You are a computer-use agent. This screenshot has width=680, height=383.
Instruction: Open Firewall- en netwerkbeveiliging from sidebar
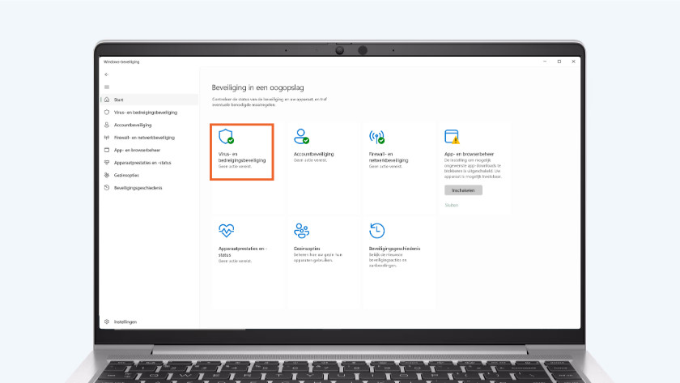(x=143, y=138)
